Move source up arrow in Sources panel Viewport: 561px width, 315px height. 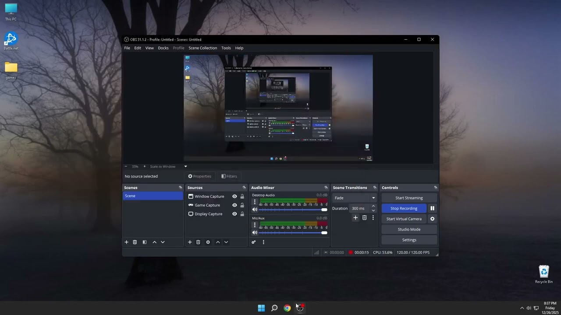[218, 242]
